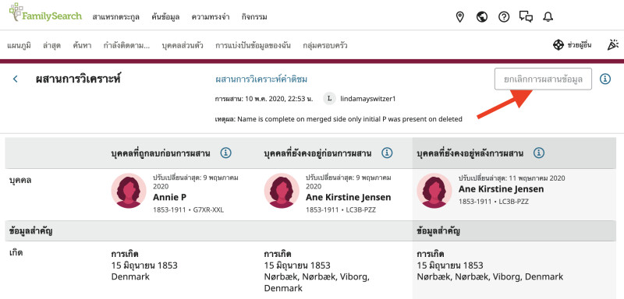Switch to การแบ่งปันข้อมูลของฉัน tab
This screenshot has height=299, width=624.
point(253,45)
